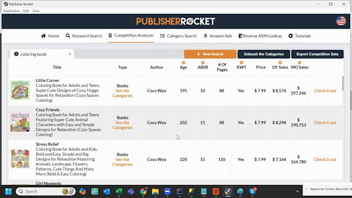Click the ABSR column help icon
Screen dimensions: 352x198
(203, 63)
